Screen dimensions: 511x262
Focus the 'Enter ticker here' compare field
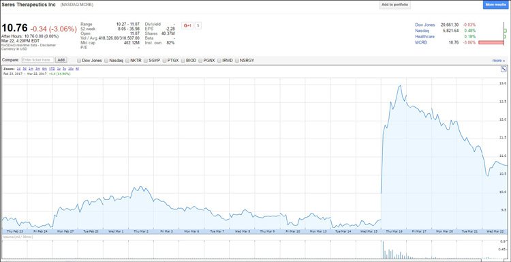coord(37,60)
